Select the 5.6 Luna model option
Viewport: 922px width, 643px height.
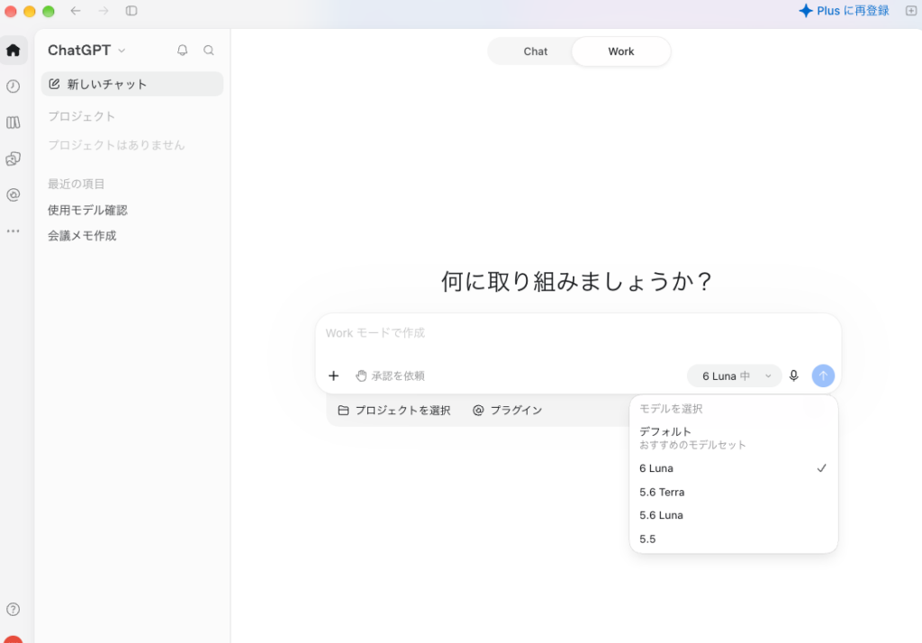733,515
